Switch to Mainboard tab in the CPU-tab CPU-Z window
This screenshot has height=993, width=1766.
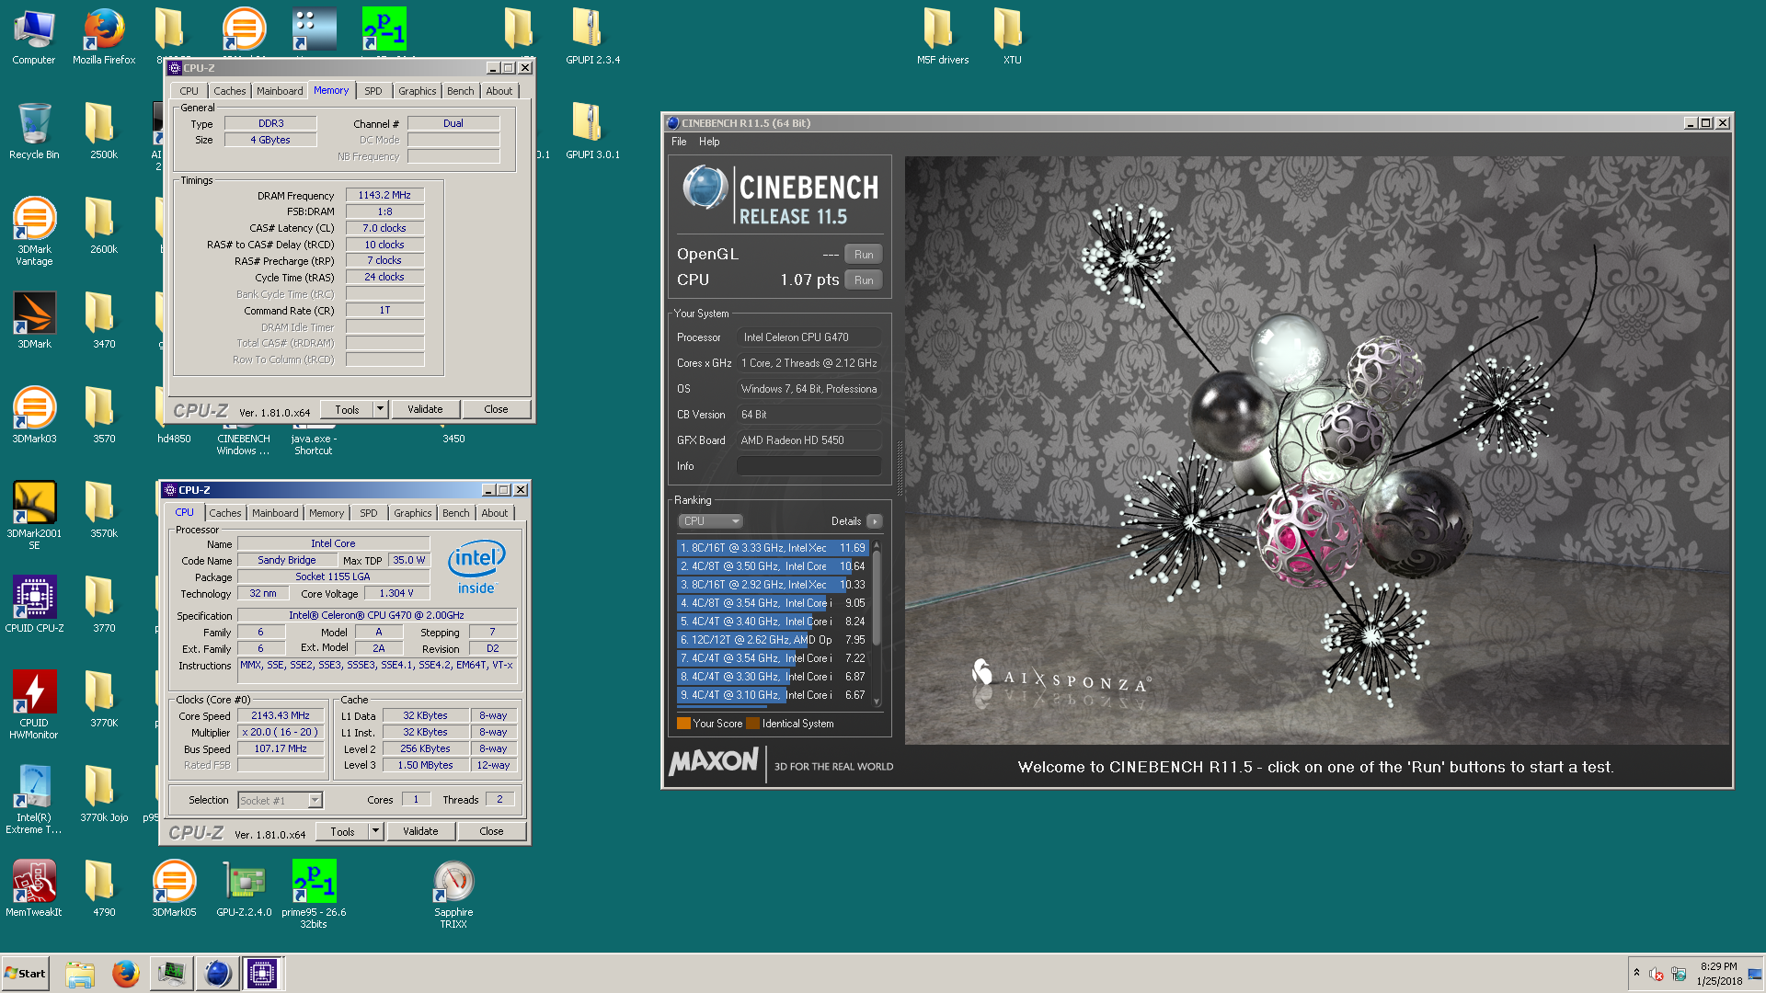click(x=275, y=513)
